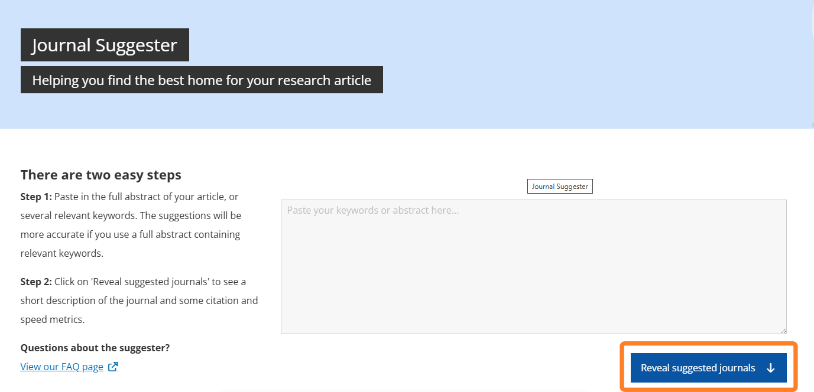
Task: Click the resize handle of the abstract box
Action: (x=783, y=330)
